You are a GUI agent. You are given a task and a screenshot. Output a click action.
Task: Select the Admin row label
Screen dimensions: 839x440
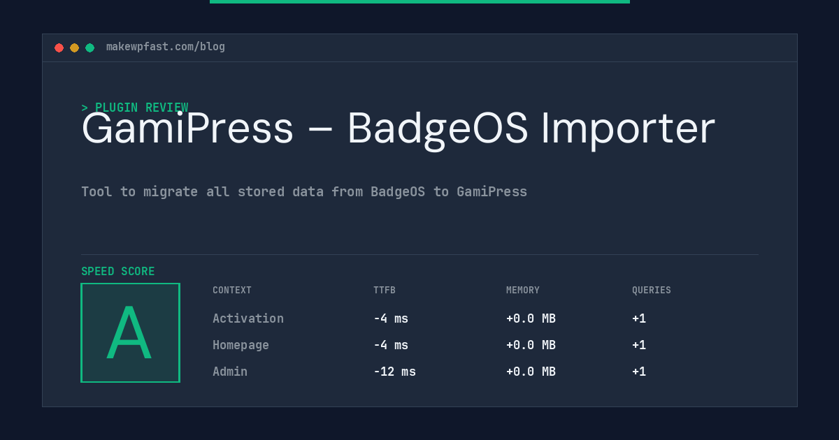coord(230,372)
